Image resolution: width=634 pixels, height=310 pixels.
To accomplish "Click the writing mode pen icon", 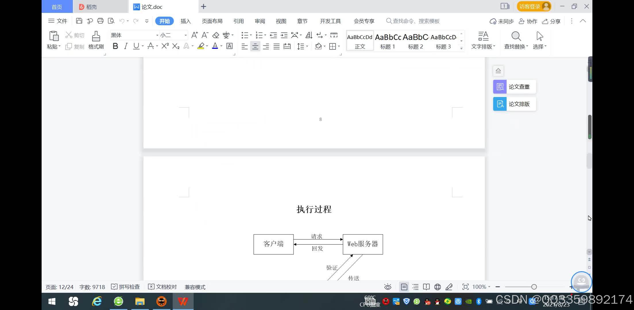I will (449, 287).
